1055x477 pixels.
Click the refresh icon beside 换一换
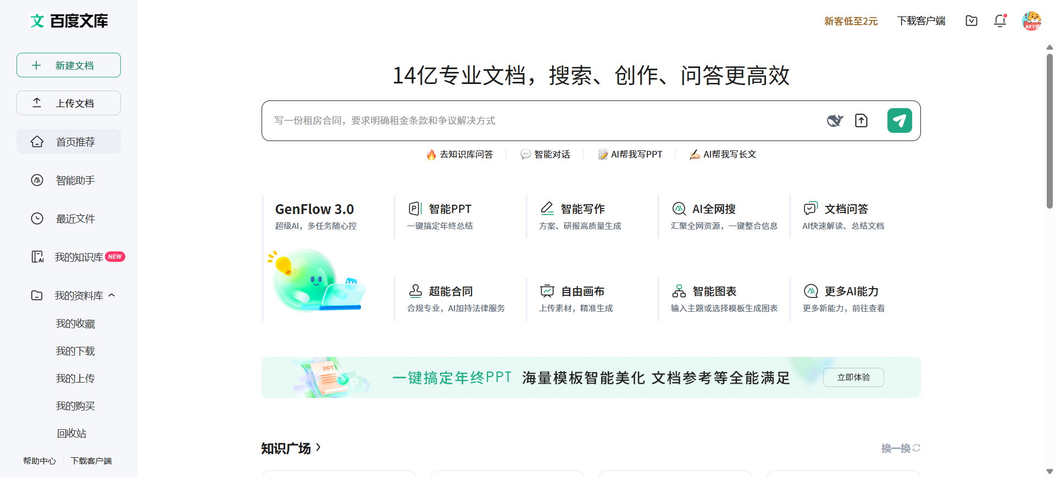click(917, 448)
